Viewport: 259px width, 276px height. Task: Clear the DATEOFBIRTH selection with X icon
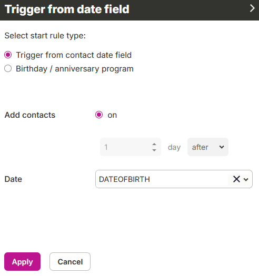point(236,179)
